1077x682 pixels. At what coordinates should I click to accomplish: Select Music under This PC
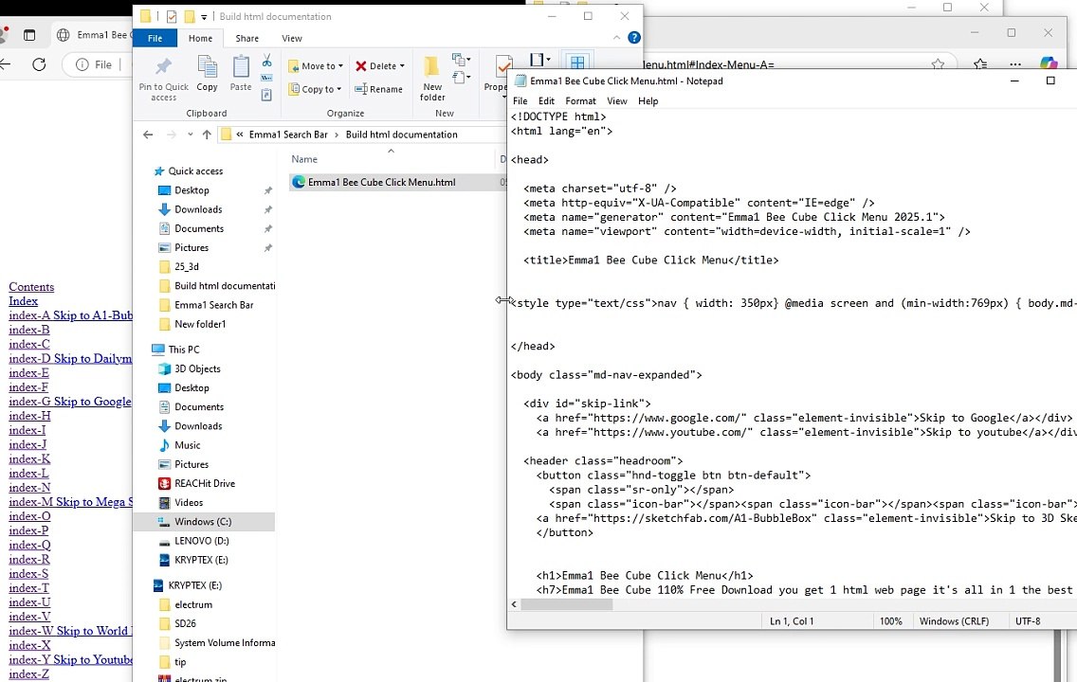tap(187, 445)
